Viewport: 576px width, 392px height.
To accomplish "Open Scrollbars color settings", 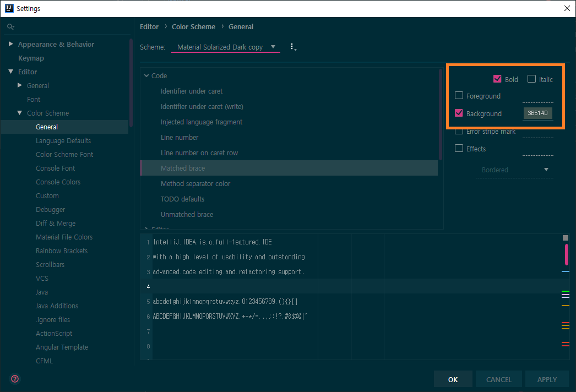I will [x=50, y=264].
